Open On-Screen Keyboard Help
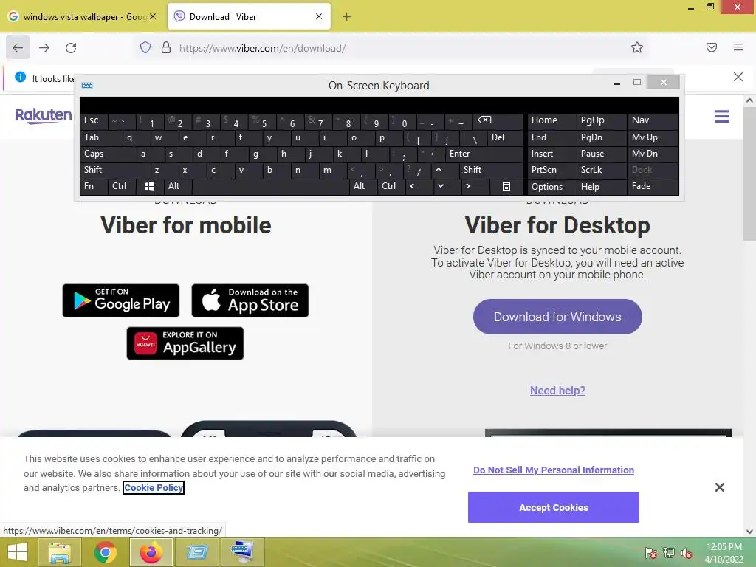Viewport: 756px width, 567px height. pyautogui.click(x=601, y=187)
